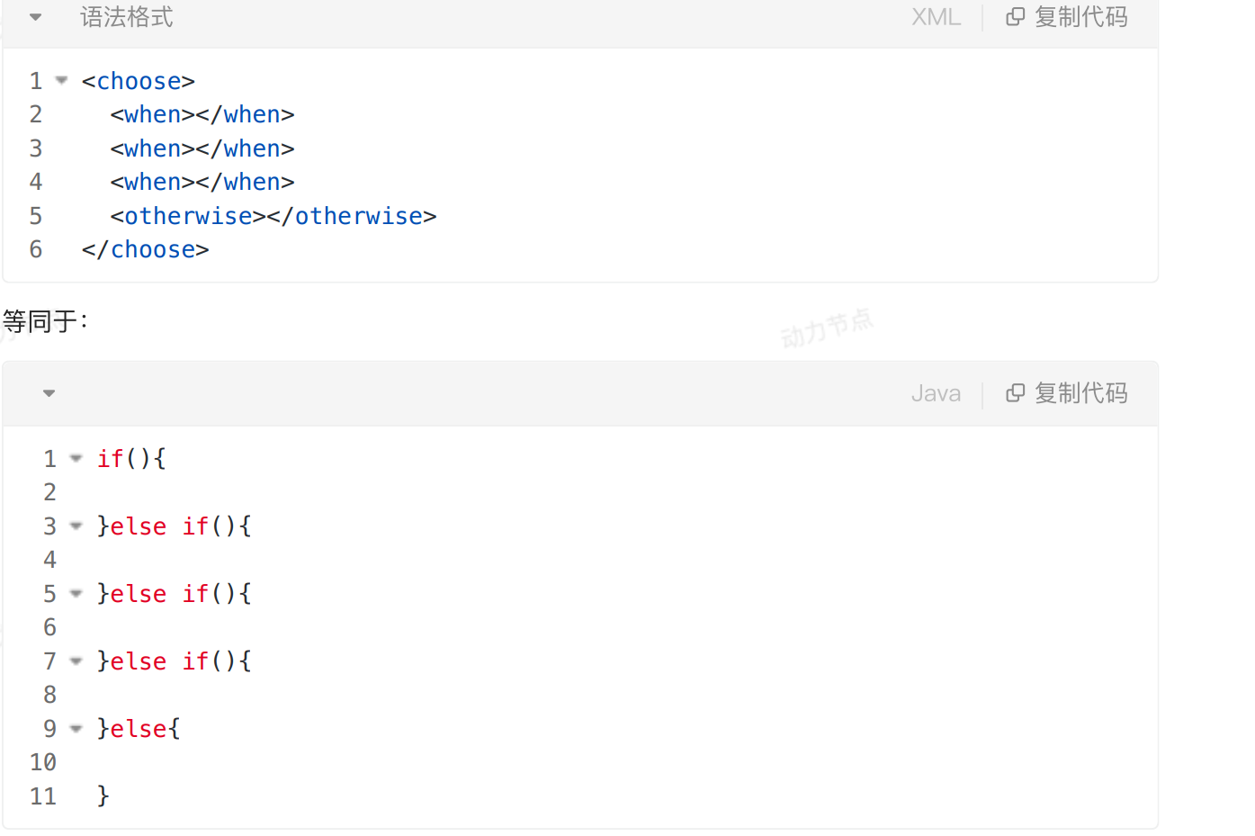This screenshot has width=1255, height=836.
Task: Fold the if(){ block at Java line 1
Action: tap(76, 459)
